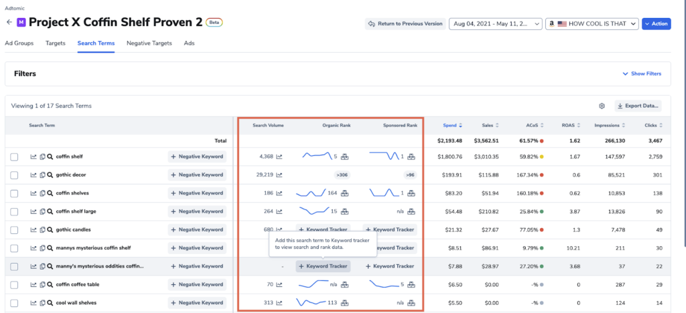Tick the checkbox for coffin shelf row

click(14, 156)
